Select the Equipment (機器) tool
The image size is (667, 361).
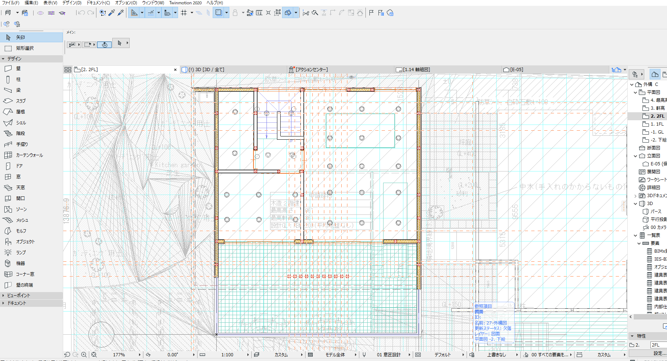[31, 264]
